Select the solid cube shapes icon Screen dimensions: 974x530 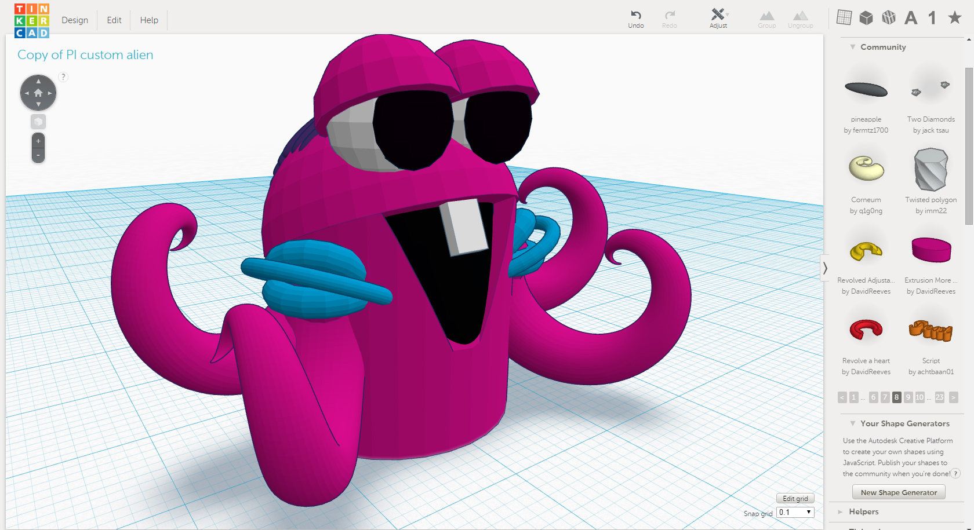[x=866, y=18]
